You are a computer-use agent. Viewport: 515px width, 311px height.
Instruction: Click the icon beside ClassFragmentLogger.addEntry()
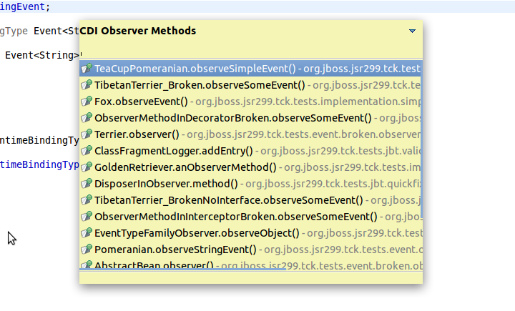coord(87,151)
